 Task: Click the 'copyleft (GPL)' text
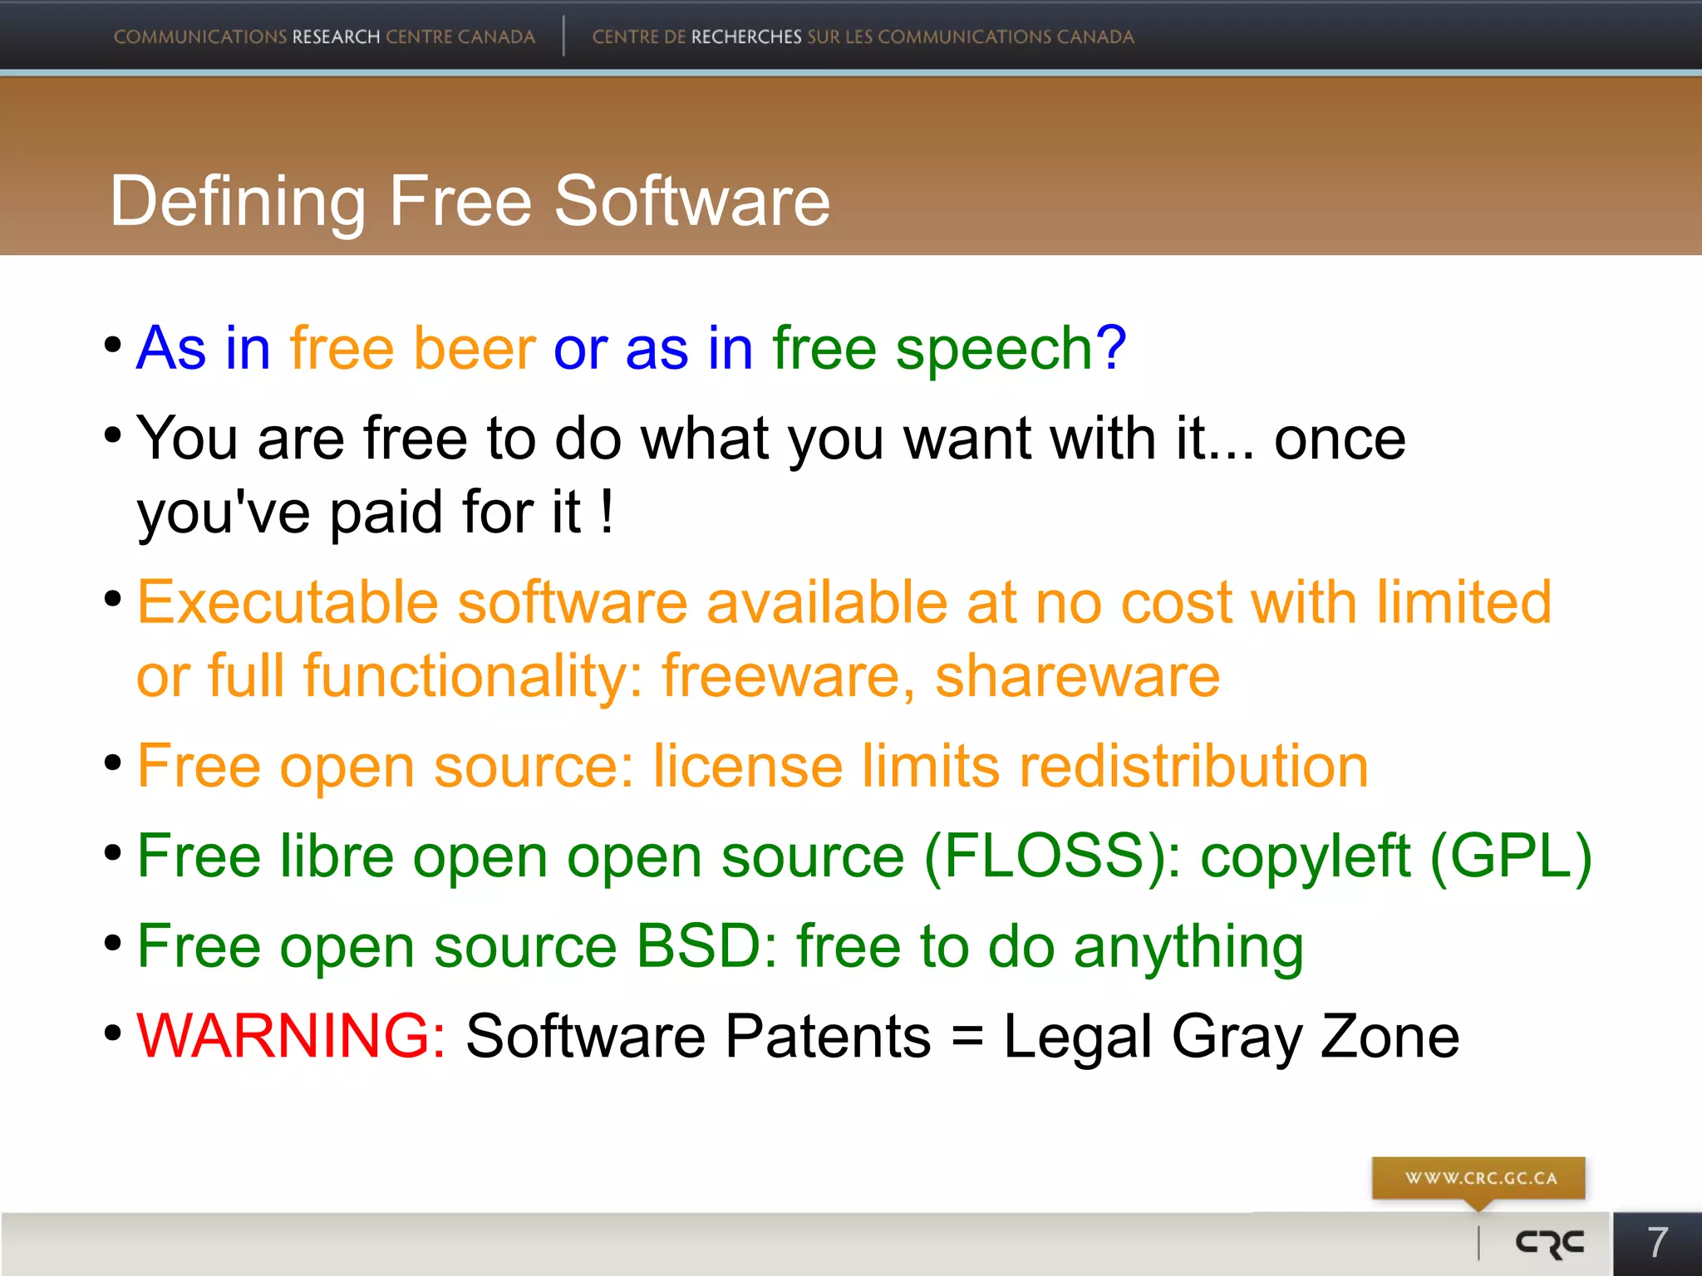pos(1396,858)
